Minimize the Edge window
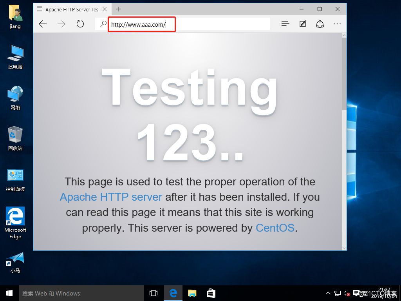The width and height of the screenshot is (401, 301). [302, 9]
